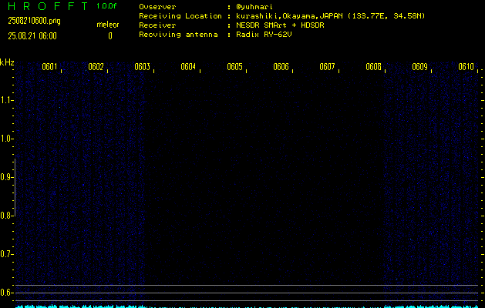This screenshot has height=308, width=485.
Task: Click the 0.6 kHz axis label
Action: (x=5, y=293)
